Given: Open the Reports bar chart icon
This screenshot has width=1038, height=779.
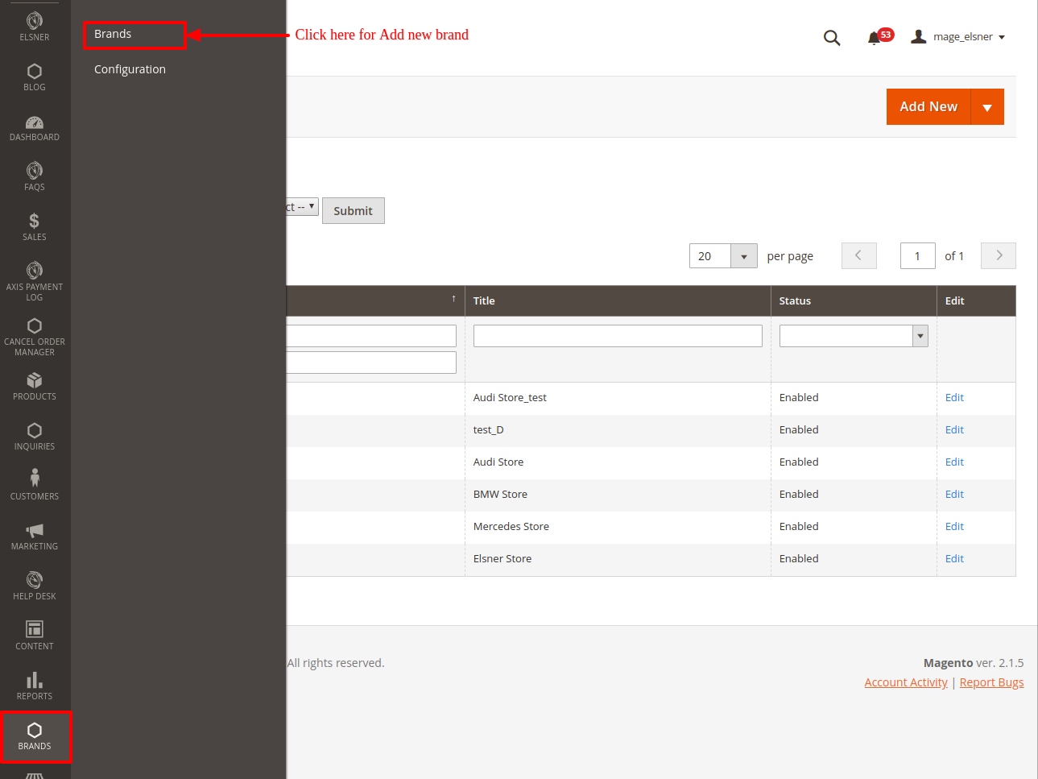Looking at the screenshot, I should (35, 681).
